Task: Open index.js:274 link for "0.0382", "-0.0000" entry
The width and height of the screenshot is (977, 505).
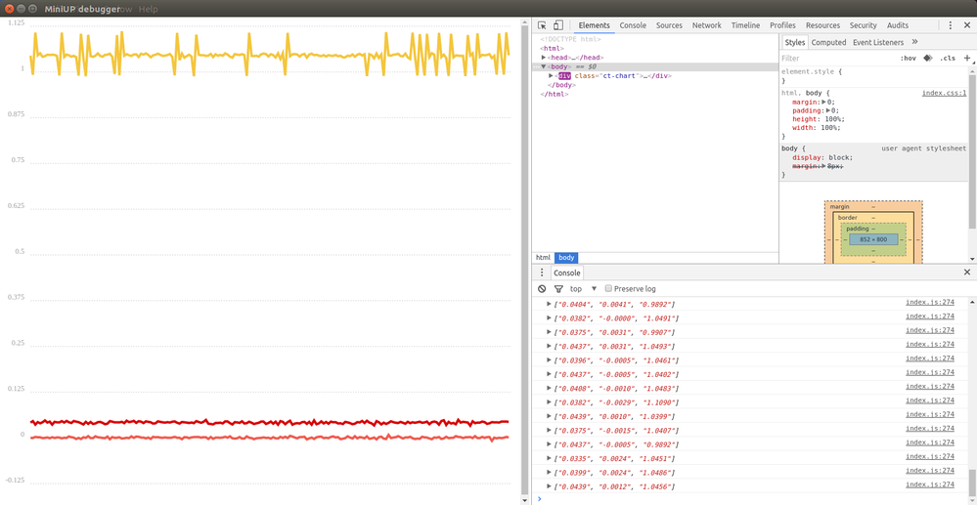Action: pos(930,316)
